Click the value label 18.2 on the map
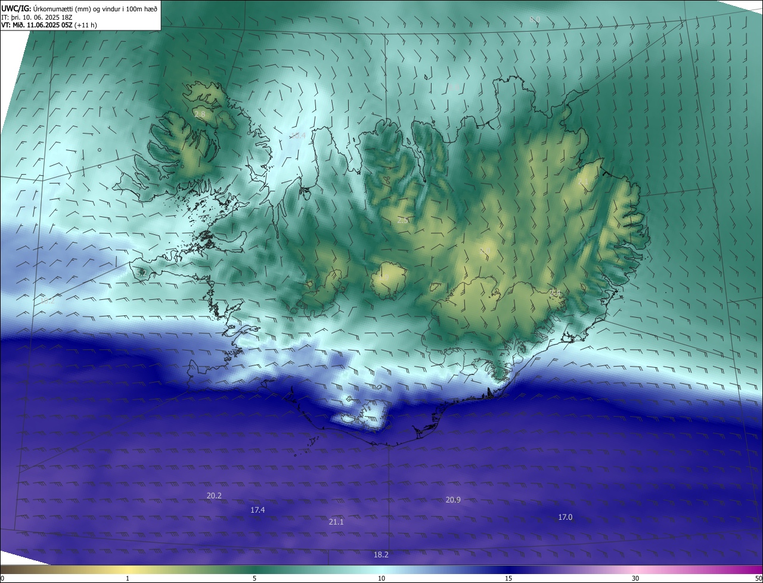 click(381, 555)
